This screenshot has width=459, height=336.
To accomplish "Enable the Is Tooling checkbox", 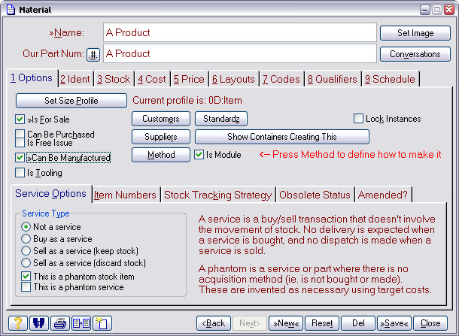I will tap(20, 173).
